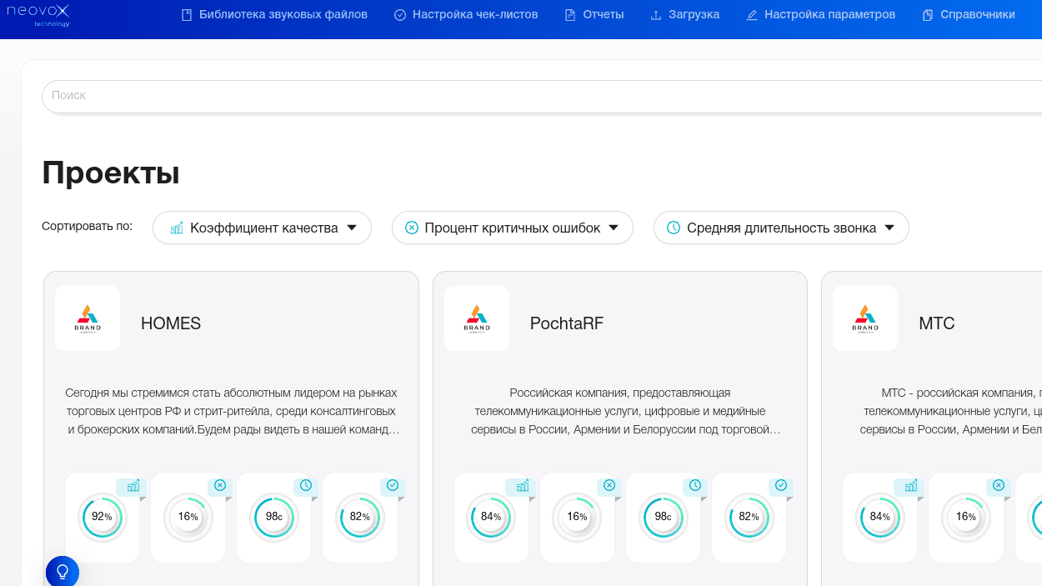The image size is (1042, 586).
Task: Click the MTC project brand logo thumbnail
Action: tap(865, 318)
